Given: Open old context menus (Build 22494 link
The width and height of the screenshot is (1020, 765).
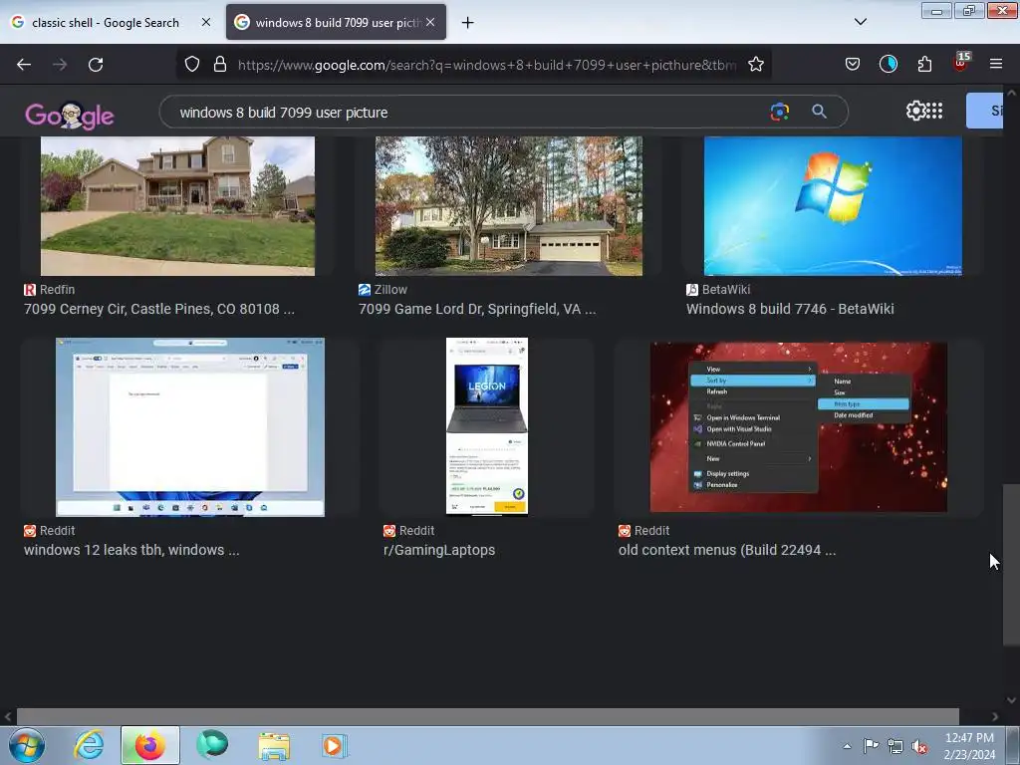Looking at the screenshot, I should [x=727, y=550].
